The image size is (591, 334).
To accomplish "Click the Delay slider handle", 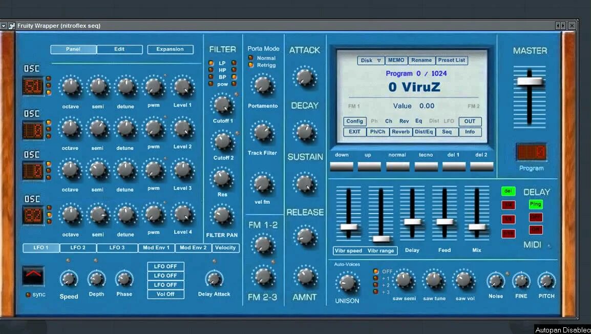I will click(412, 222).
